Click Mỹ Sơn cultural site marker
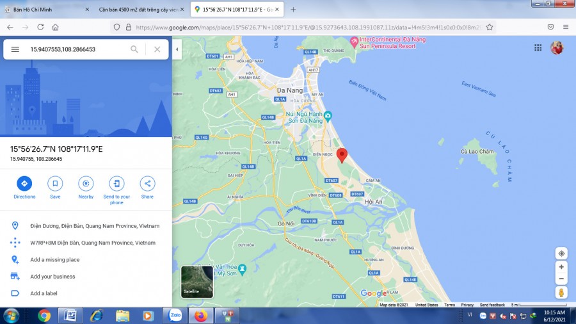The width and height of the screenshot is (576, 324). 242,270
